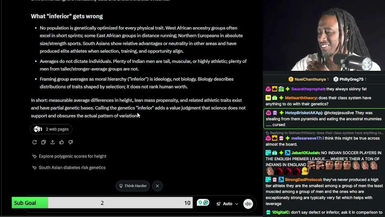The width and height of the screenshot is (385, 217).
Task: Click username 1DigitalC in chat
Action: tap(281, 212)
